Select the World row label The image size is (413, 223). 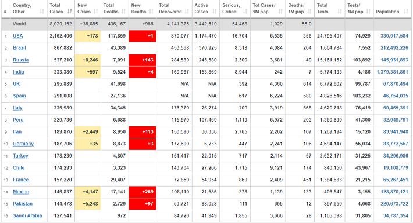pos(19,24)
